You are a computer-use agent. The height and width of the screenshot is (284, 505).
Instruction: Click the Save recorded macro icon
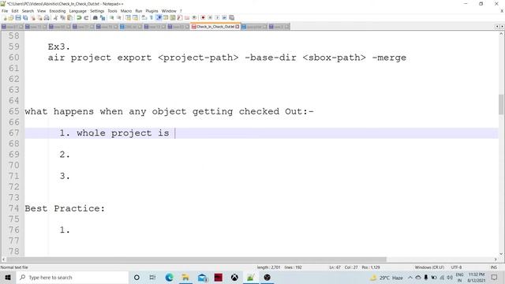click(231, 17)
